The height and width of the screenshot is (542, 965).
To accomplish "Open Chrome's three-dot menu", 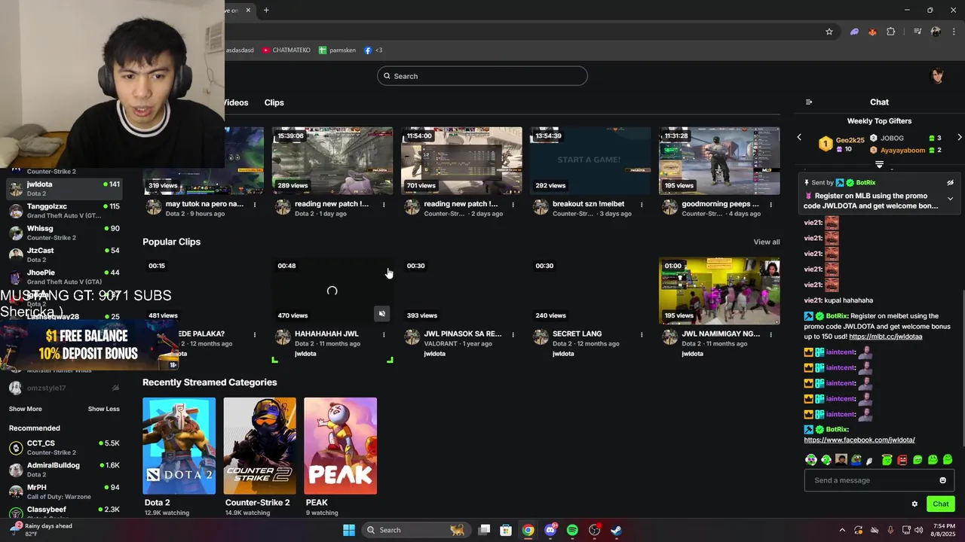I will coord(953,32).
